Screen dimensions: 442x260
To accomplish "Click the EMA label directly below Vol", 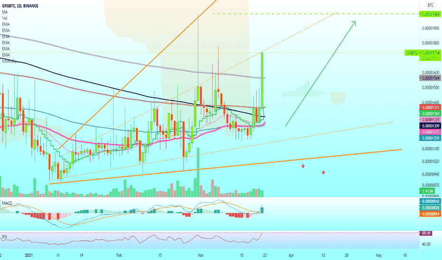I will pyautogui.click(x=6, y=25).
